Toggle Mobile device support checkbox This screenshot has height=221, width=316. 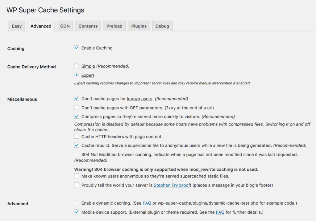point(77,212)
